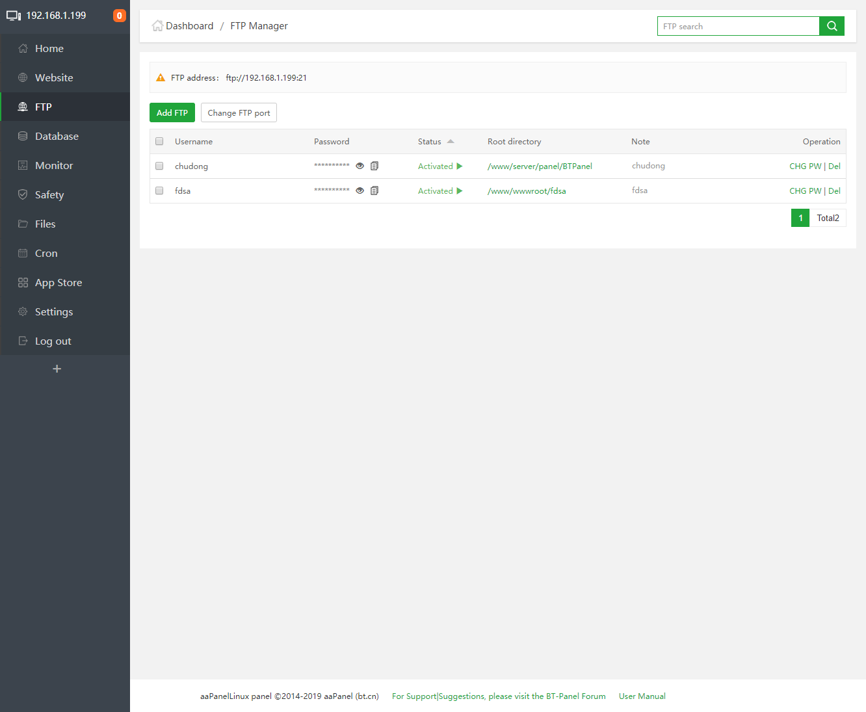Click the Total2 pagination text
866x712 pixels.
(828, 218)
